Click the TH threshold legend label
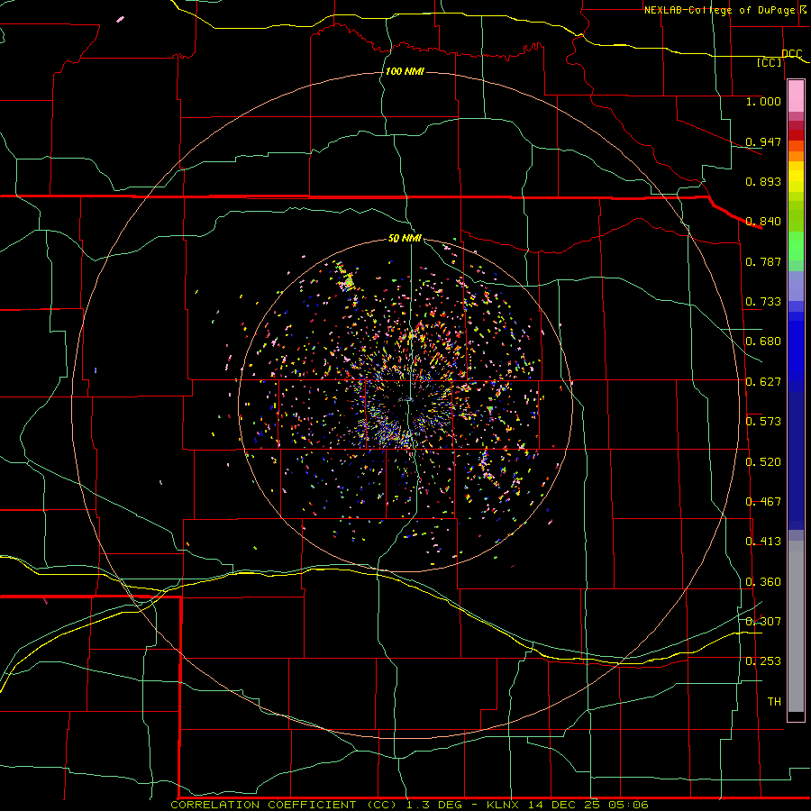Viewport: 811px width, 811px height. pos(774,702)
